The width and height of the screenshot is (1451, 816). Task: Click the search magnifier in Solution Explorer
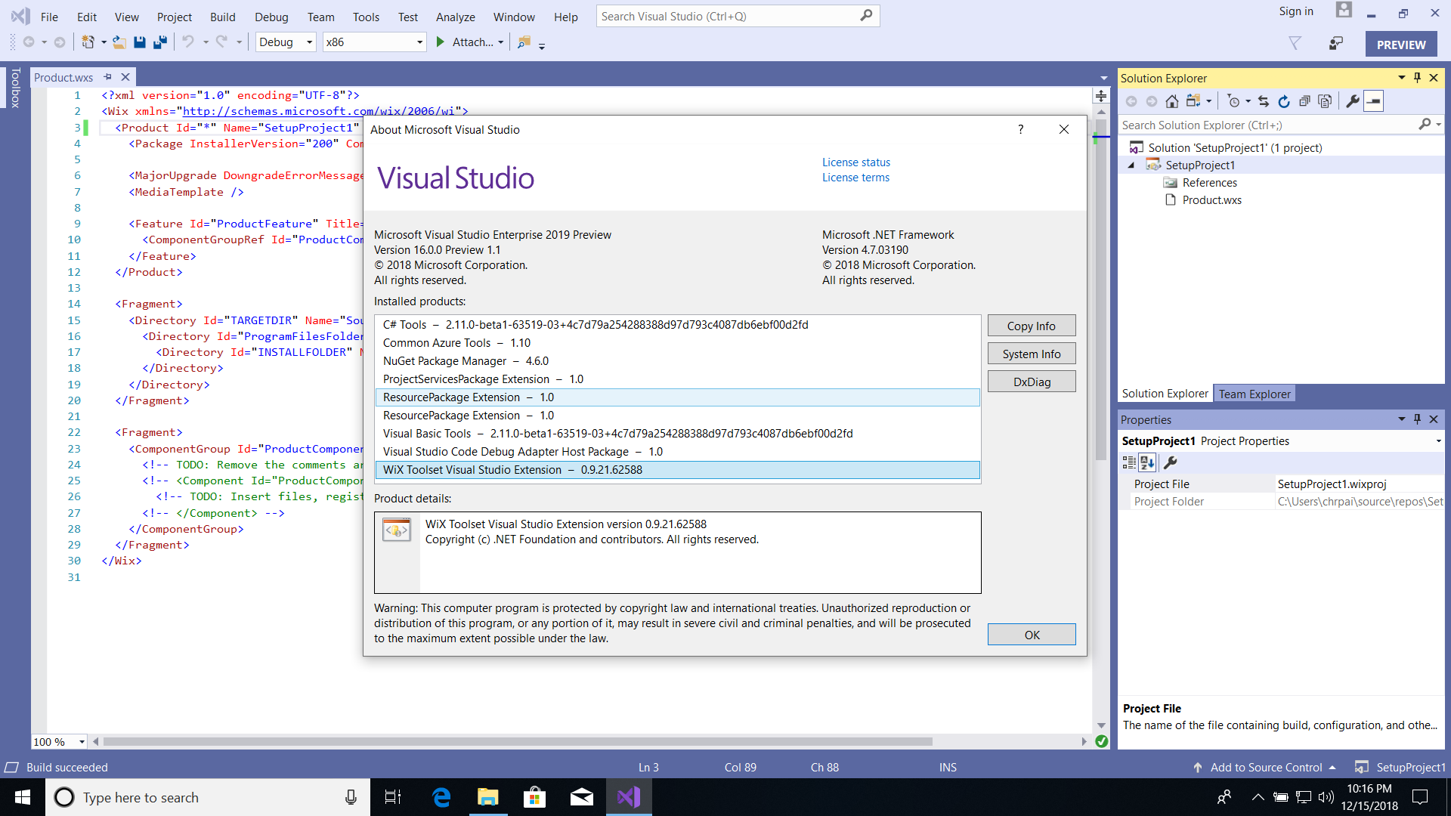coord(1425,125)
